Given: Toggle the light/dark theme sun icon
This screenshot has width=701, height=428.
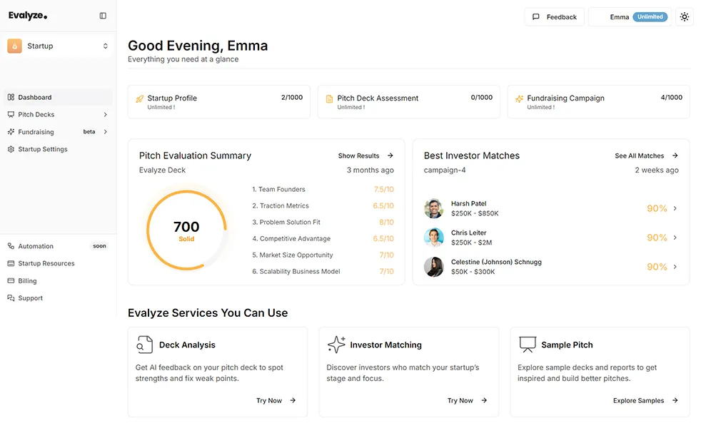Looking at the screenshot, I should (684, 16).
